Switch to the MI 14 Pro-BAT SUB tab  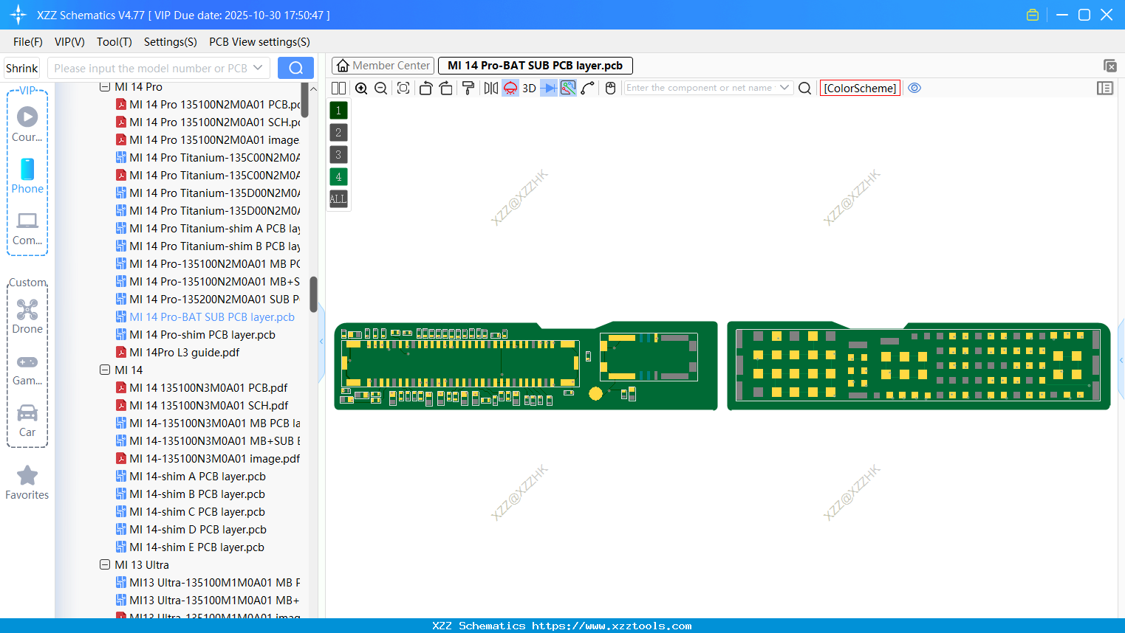[535, 65]
